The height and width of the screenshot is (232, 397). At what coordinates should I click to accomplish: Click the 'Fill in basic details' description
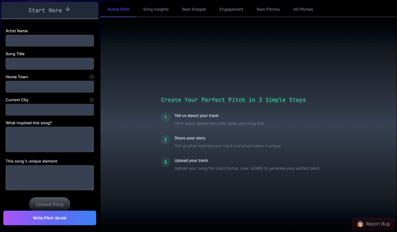pyautogui.click(x=219, y=123)
